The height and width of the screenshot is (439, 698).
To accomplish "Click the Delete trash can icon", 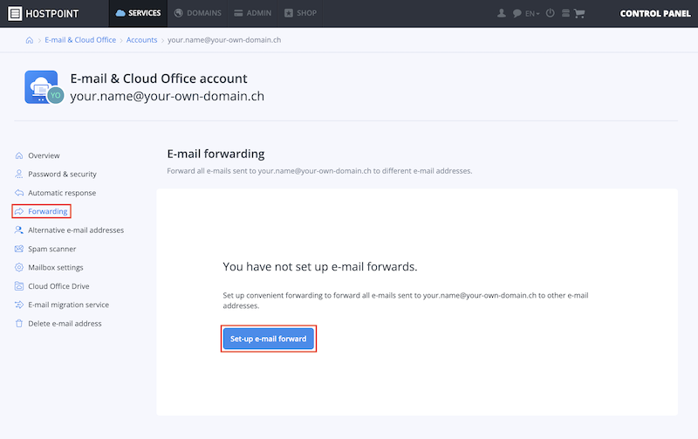I will 18,324.
